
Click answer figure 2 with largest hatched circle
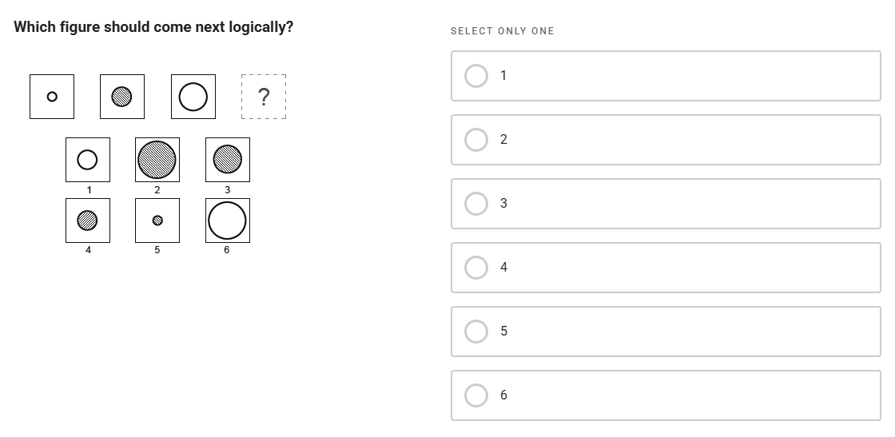(x=157, y=160)
